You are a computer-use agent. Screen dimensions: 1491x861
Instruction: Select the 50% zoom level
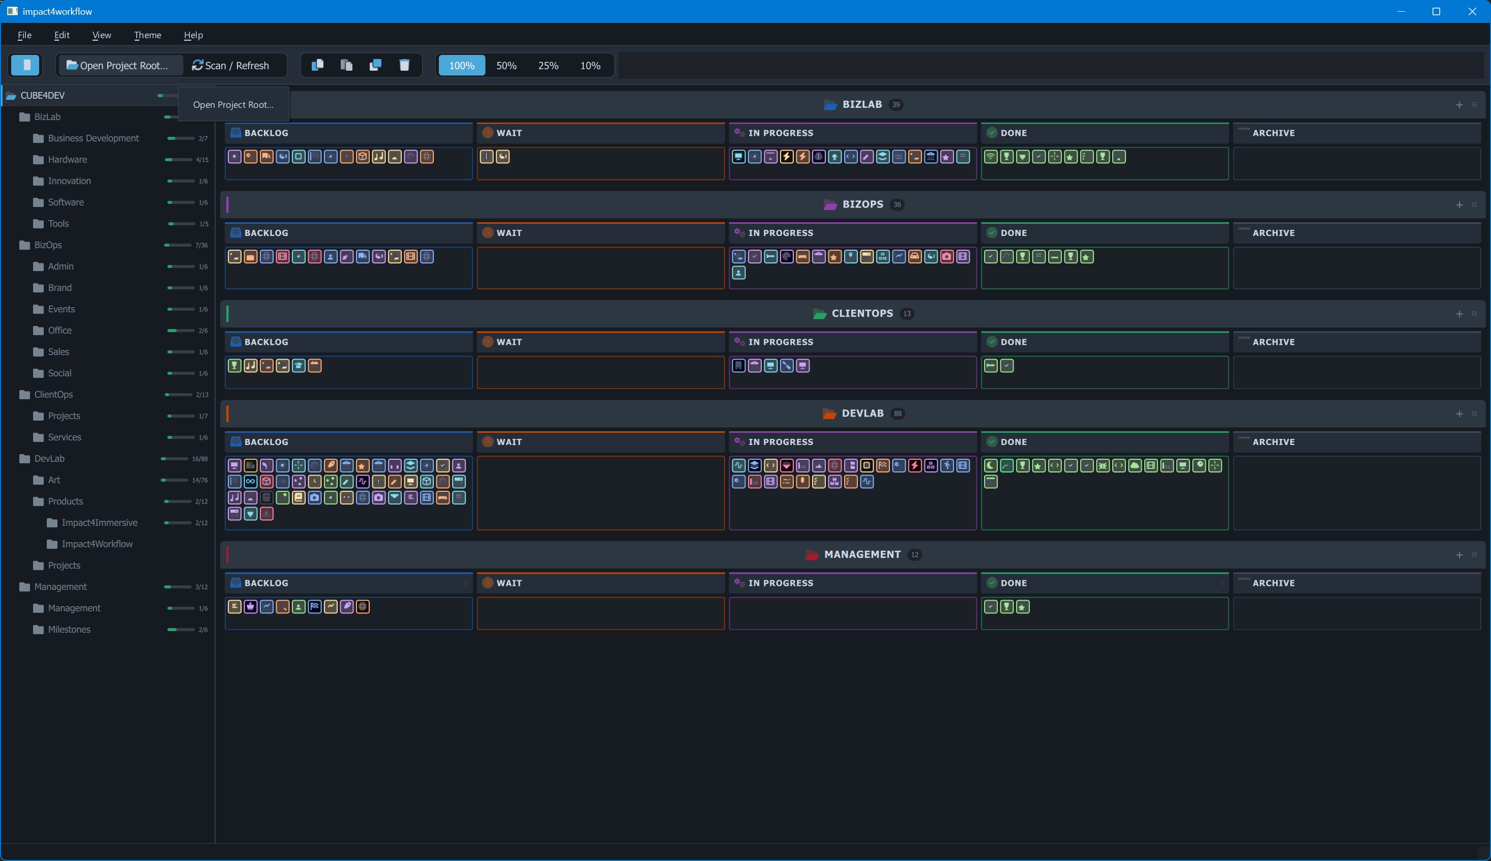[506, 66]
